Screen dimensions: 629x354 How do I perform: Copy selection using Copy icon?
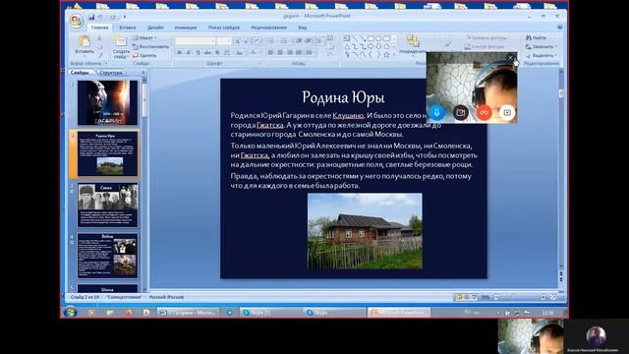(99, 46)
